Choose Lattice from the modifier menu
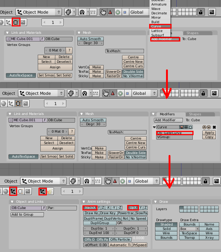This screenshot has height=252, width=221. coord(160,31)
